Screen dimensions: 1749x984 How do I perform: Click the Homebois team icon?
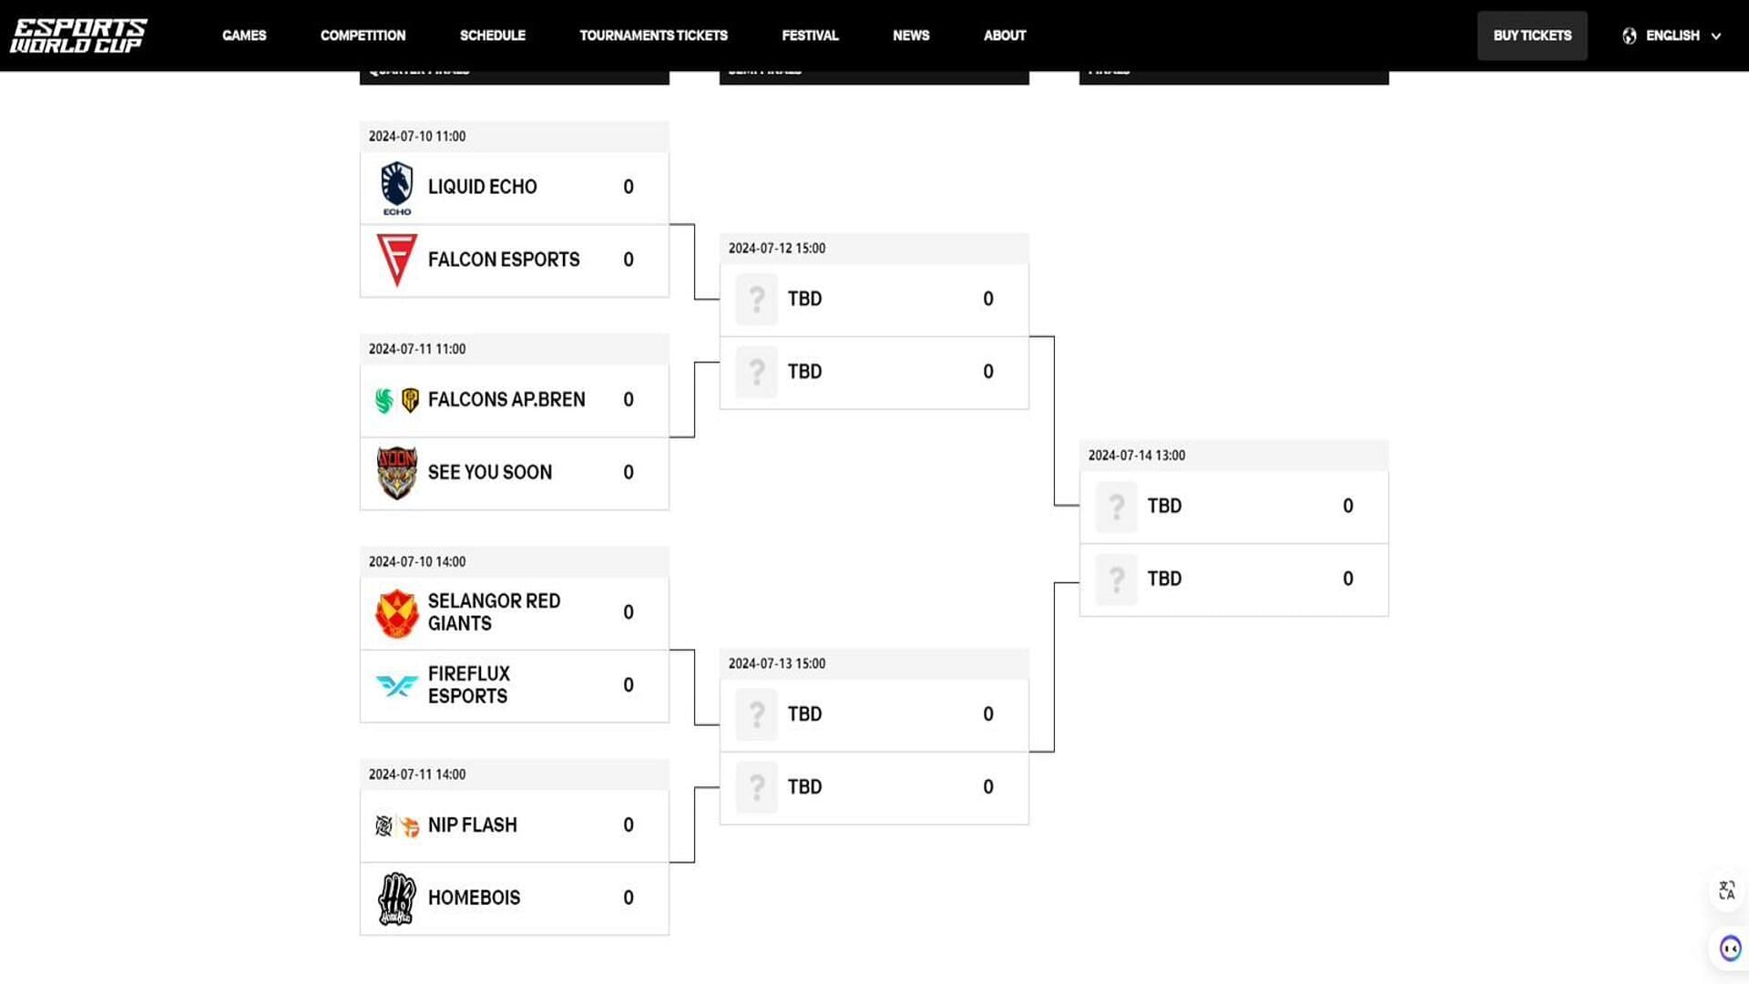coord(396,898)
